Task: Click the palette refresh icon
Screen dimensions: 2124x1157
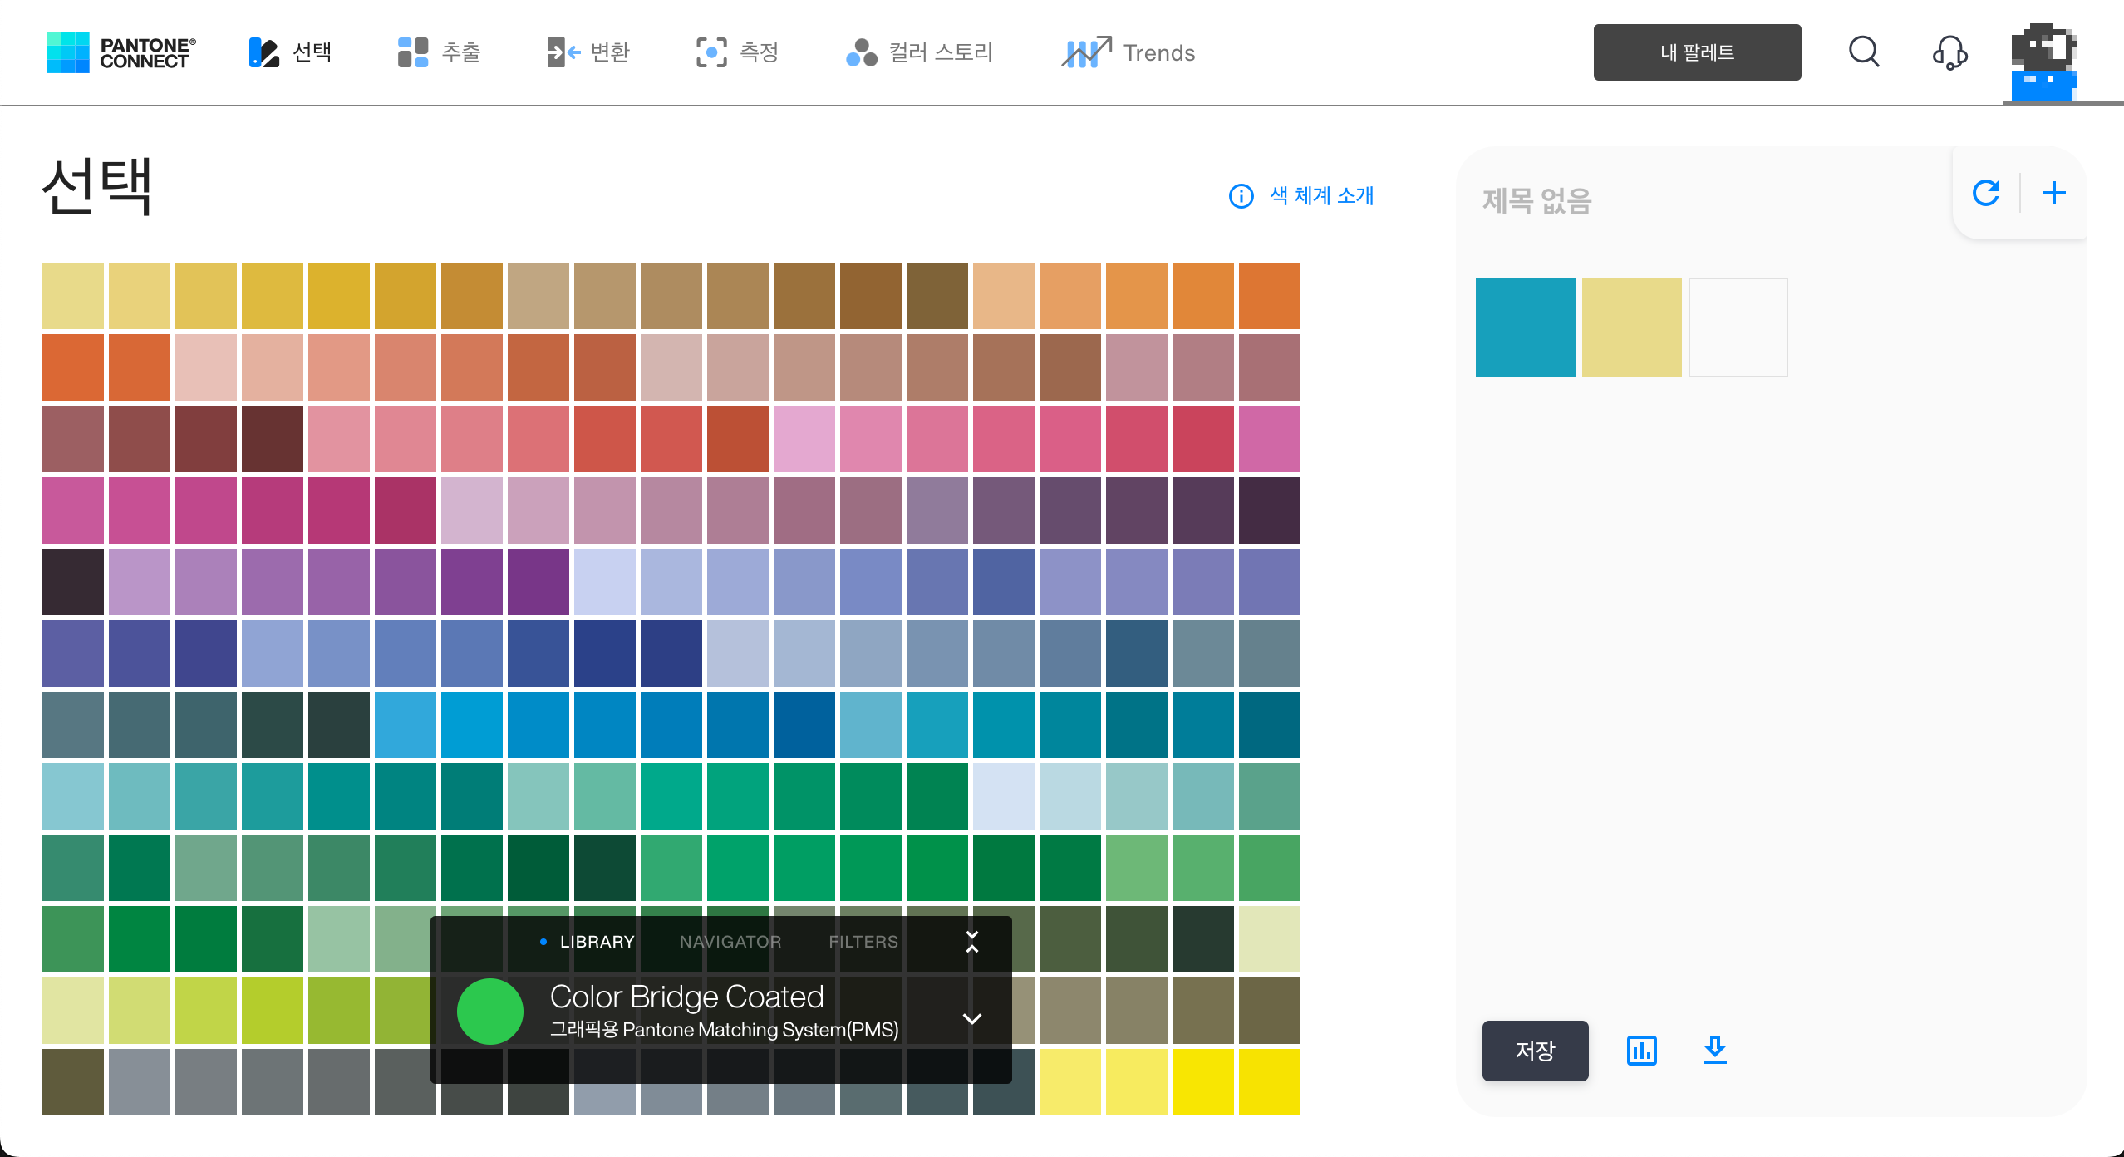Action: pyautogui.click(x=1986, y=193)
